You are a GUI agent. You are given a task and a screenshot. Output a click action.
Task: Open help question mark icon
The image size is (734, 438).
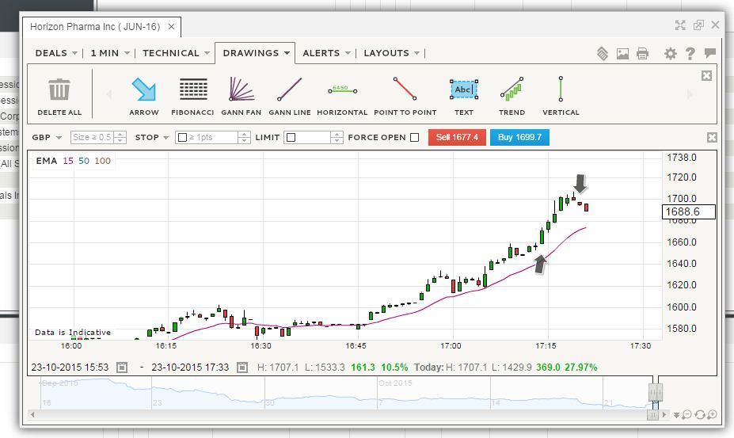(690, 53)
